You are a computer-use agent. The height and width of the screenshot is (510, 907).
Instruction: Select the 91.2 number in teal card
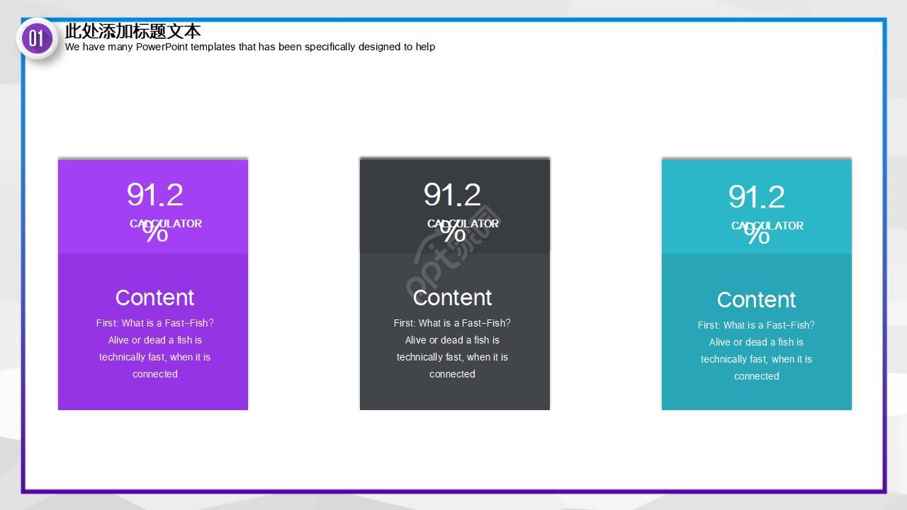756,197
